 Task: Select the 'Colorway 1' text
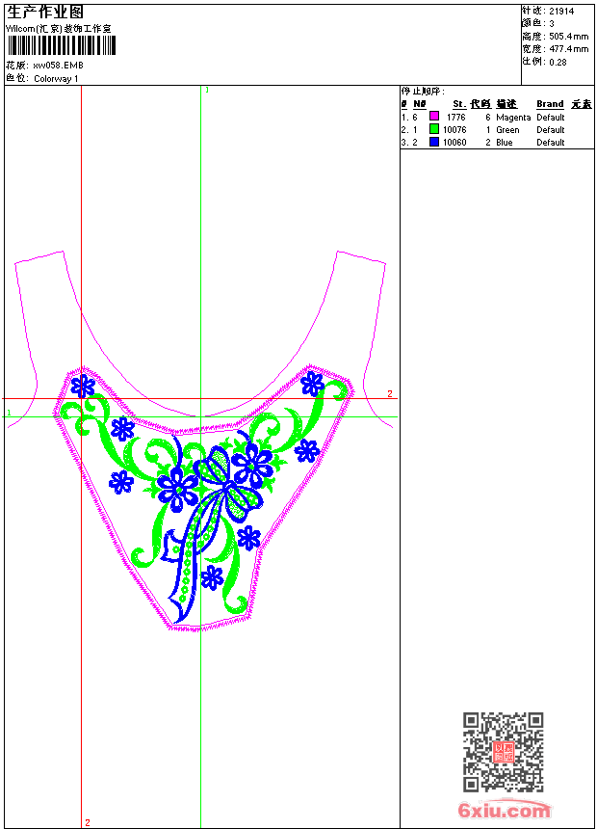point(56,79)
